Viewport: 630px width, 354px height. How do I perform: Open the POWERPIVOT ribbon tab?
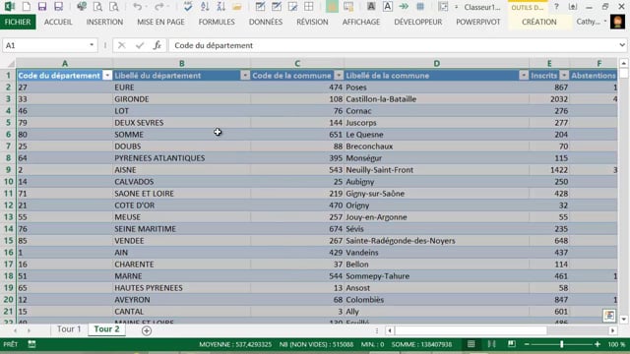pyautogui.click(x=478, y=22)
